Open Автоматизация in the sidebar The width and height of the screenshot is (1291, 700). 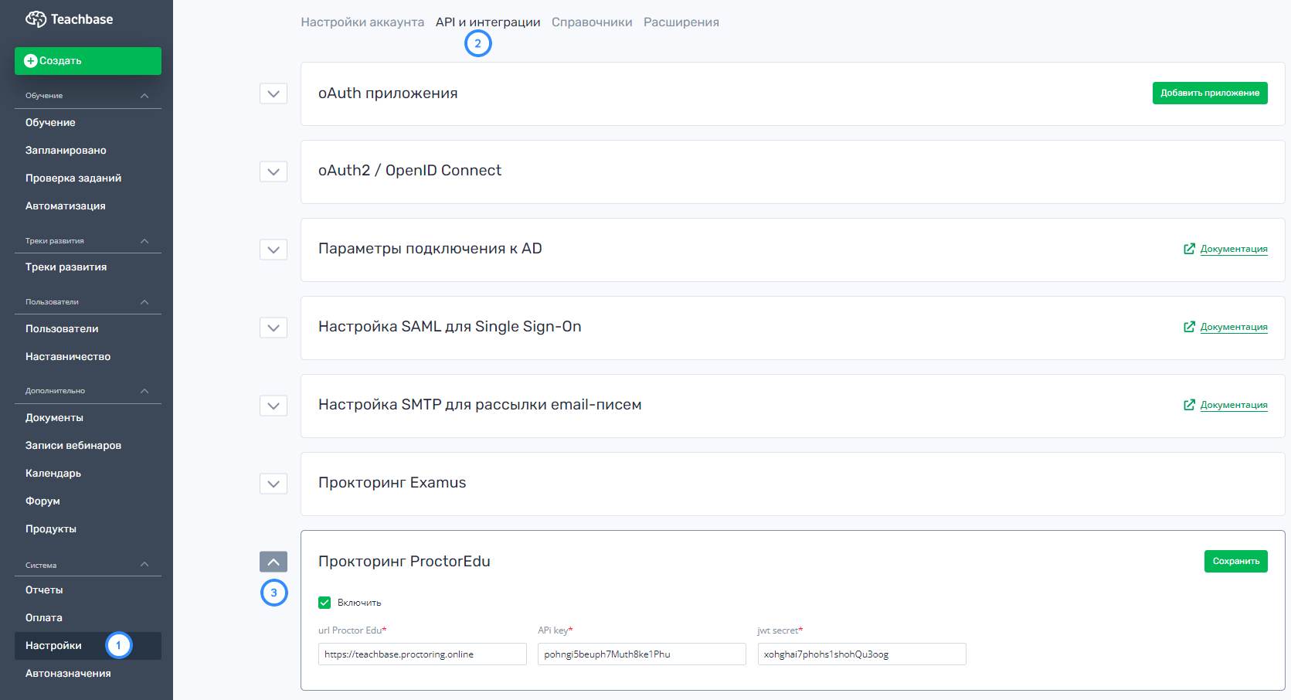(65, 206)
